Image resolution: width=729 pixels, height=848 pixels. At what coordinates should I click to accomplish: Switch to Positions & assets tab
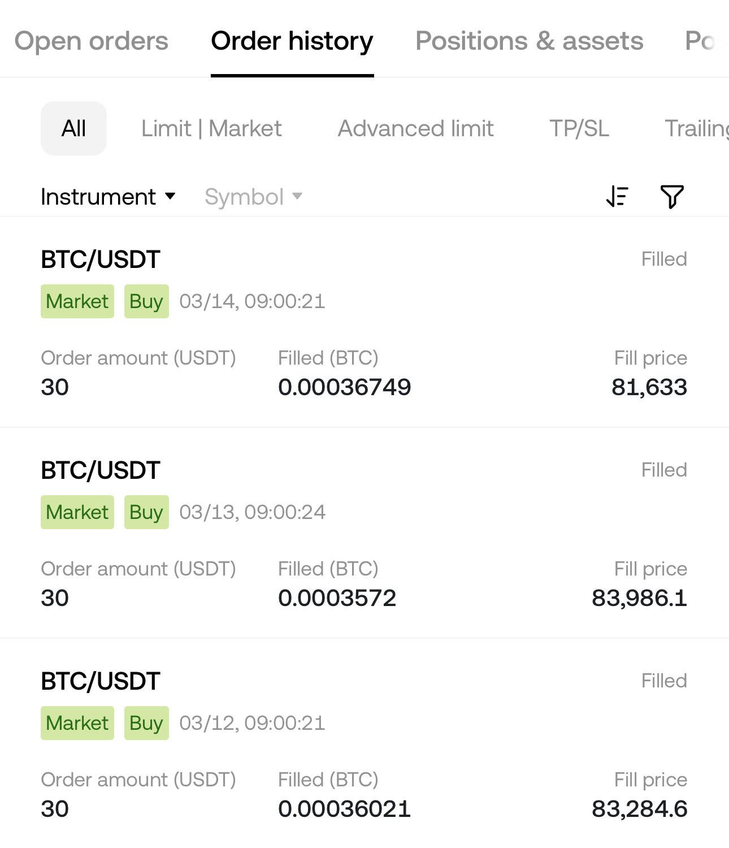530,41
